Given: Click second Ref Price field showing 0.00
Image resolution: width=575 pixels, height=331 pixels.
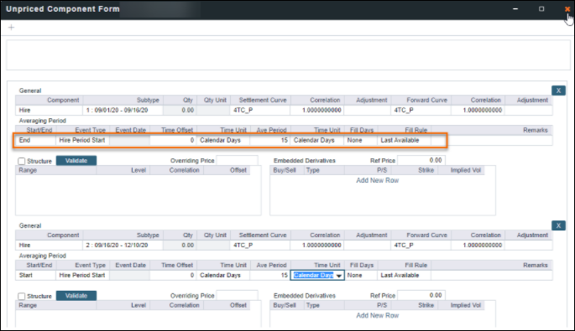Looking at the screenshot, I should (421, 296).
